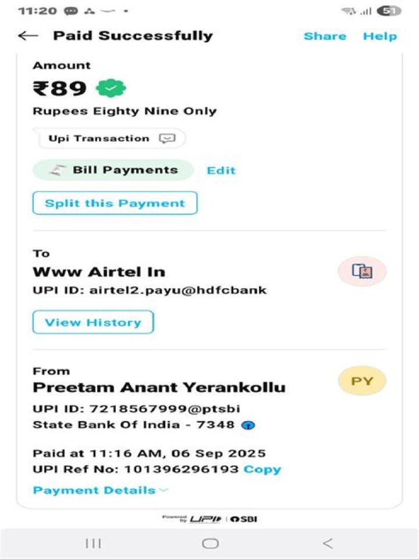Tap the Android back navigation icon
The height and width of the screenshot is (559, 419).
pyautogui.click(x=328, y=544)
